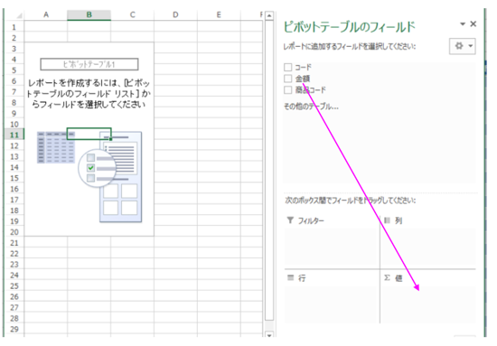Click the filter funnel icon
The height and width of the screenshot is (346, 497).
click(x=290, y=220)
